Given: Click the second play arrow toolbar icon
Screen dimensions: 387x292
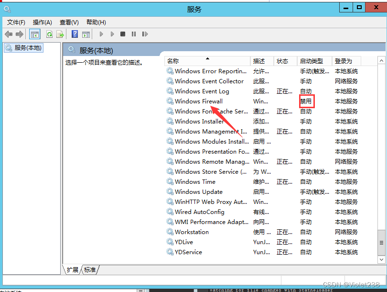Looking at the screenshot, I should (x=112, y=34).
